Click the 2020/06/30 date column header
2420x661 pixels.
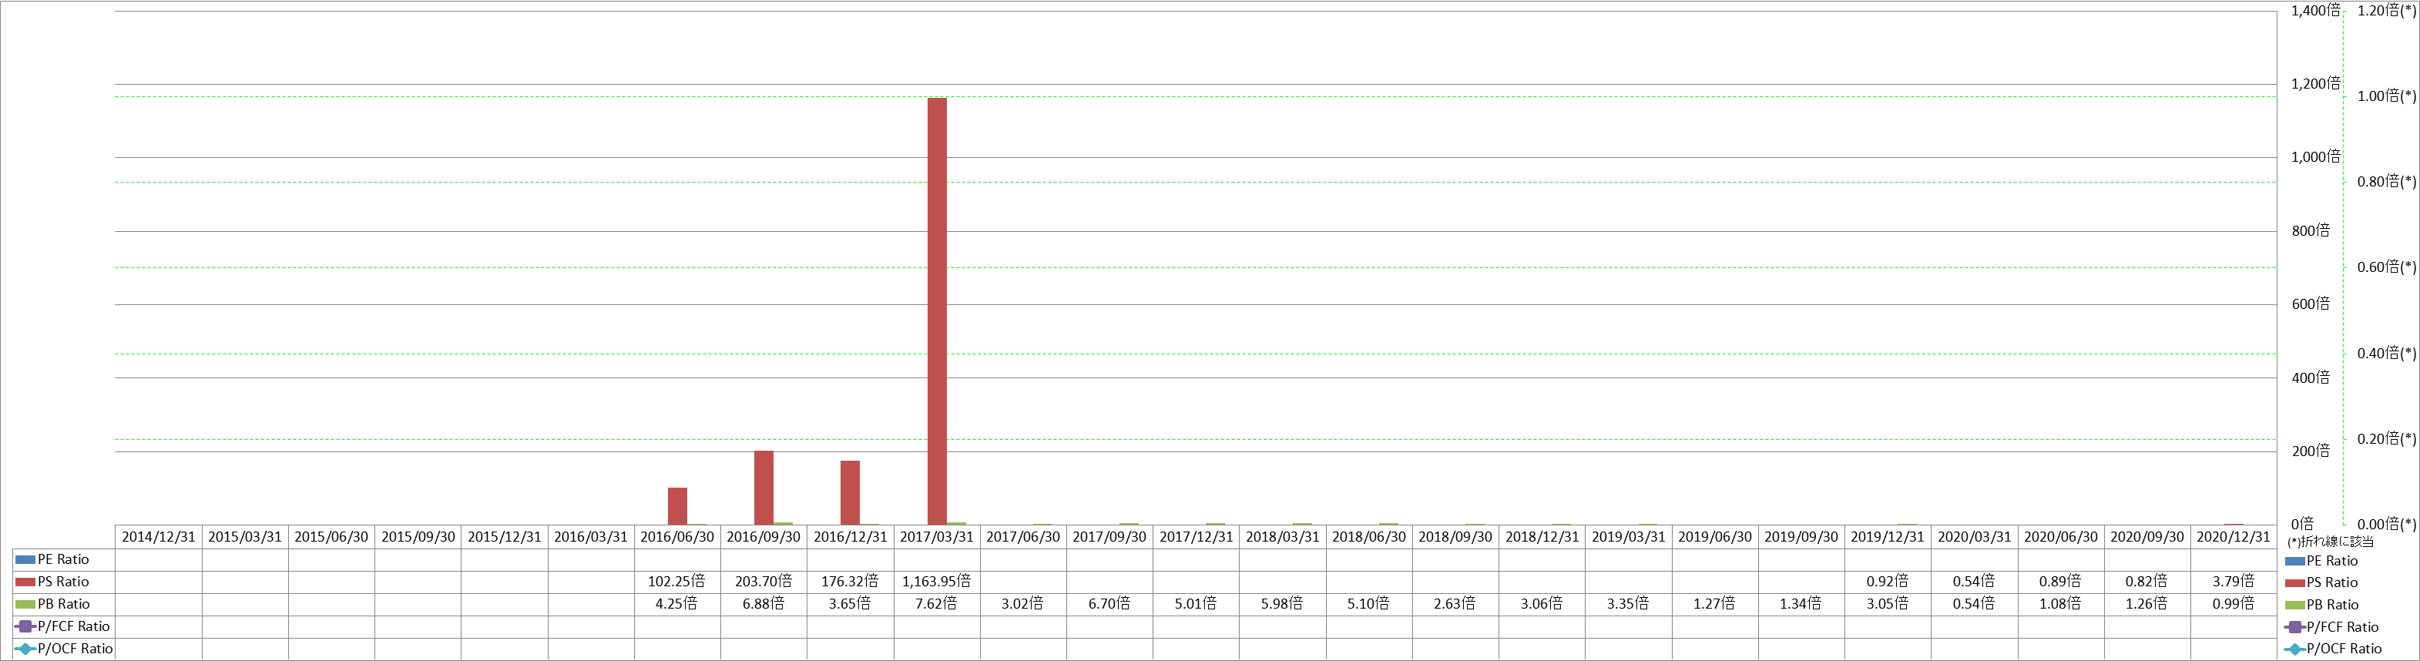point(2060,537)
